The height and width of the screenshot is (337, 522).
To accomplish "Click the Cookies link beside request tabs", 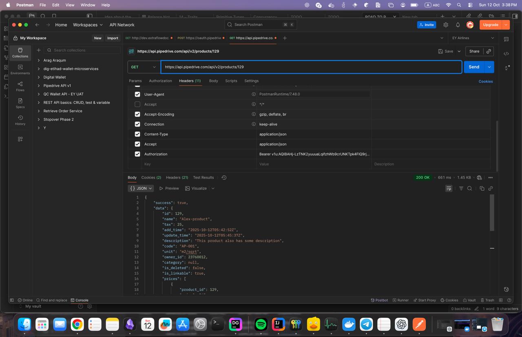I will tap(485, 81).
